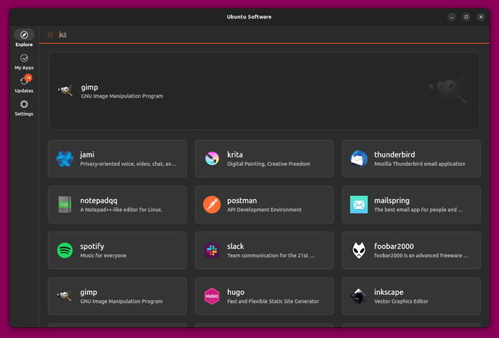Click 'Vector Graphics Editor' description
Image resolution: width=499 pixels, height=338 pixels.
401,301
